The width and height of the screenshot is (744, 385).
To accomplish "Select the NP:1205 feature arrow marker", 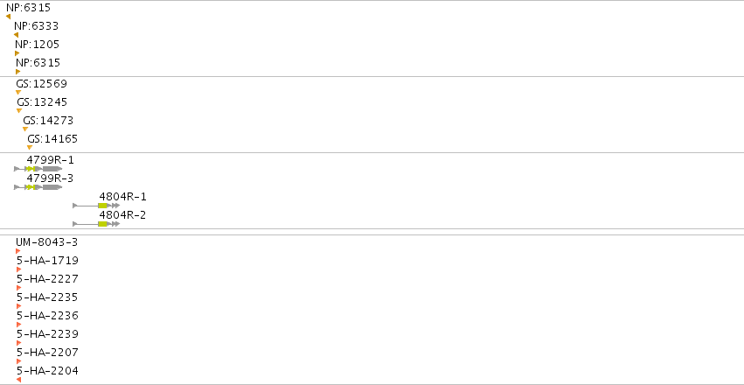I will [17, 53].
